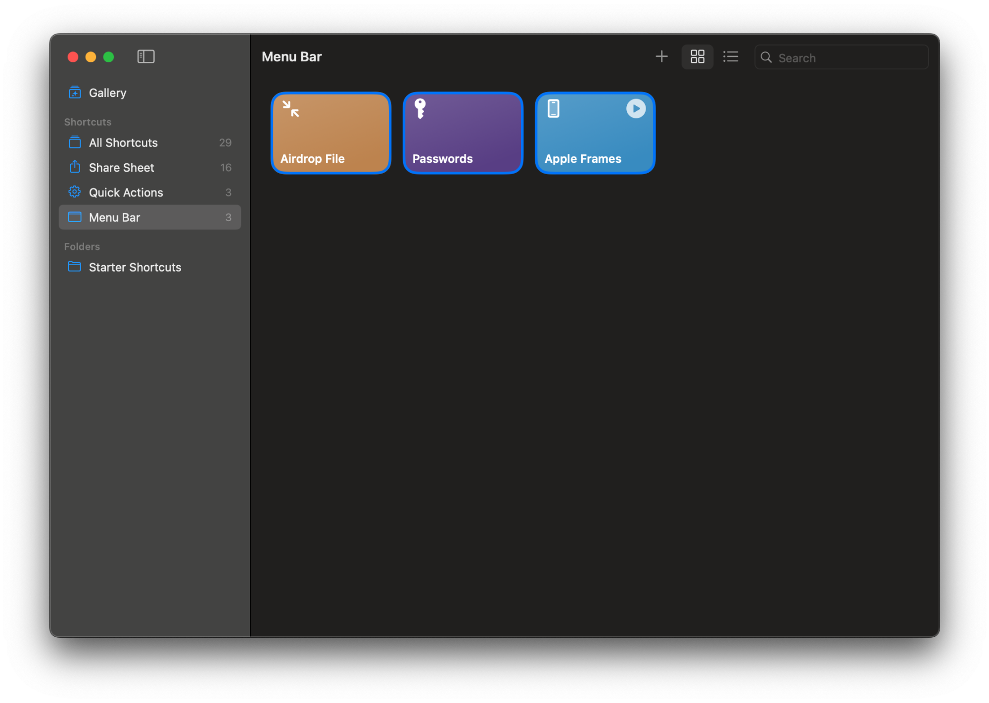Select the Apple Frames shortcut card
989x703 pixels.
(x=595, y=133)
